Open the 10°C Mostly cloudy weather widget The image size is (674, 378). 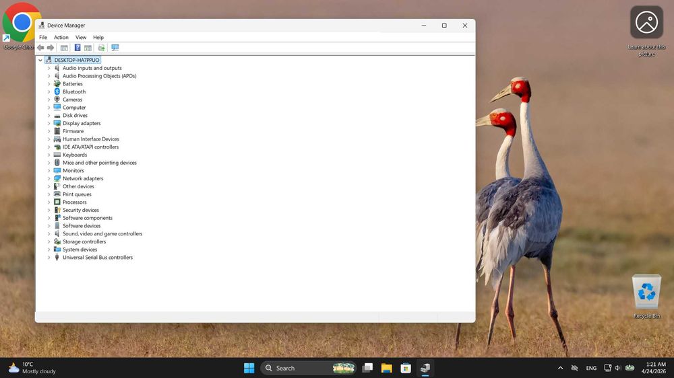coord(32,368)
